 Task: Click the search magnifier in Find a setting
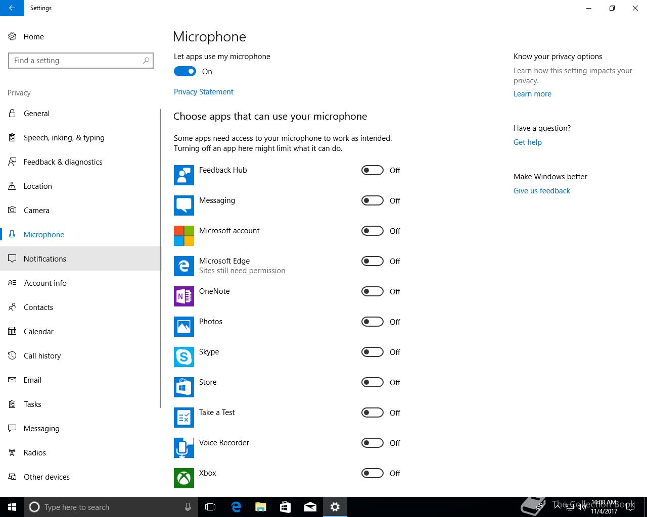point(146,61)
